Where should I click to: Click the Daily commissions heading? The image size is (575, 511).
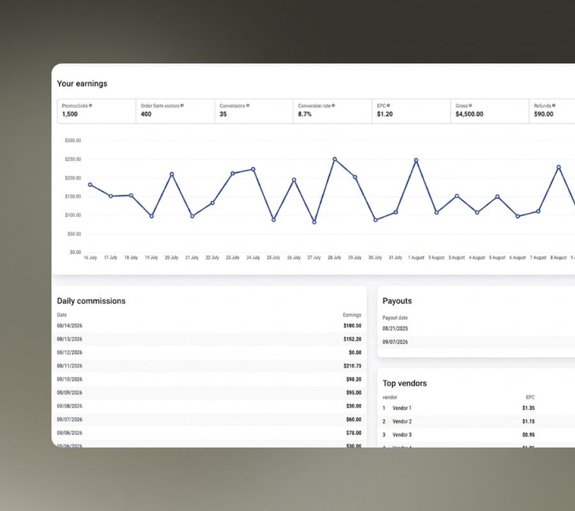tap(91, 301)
